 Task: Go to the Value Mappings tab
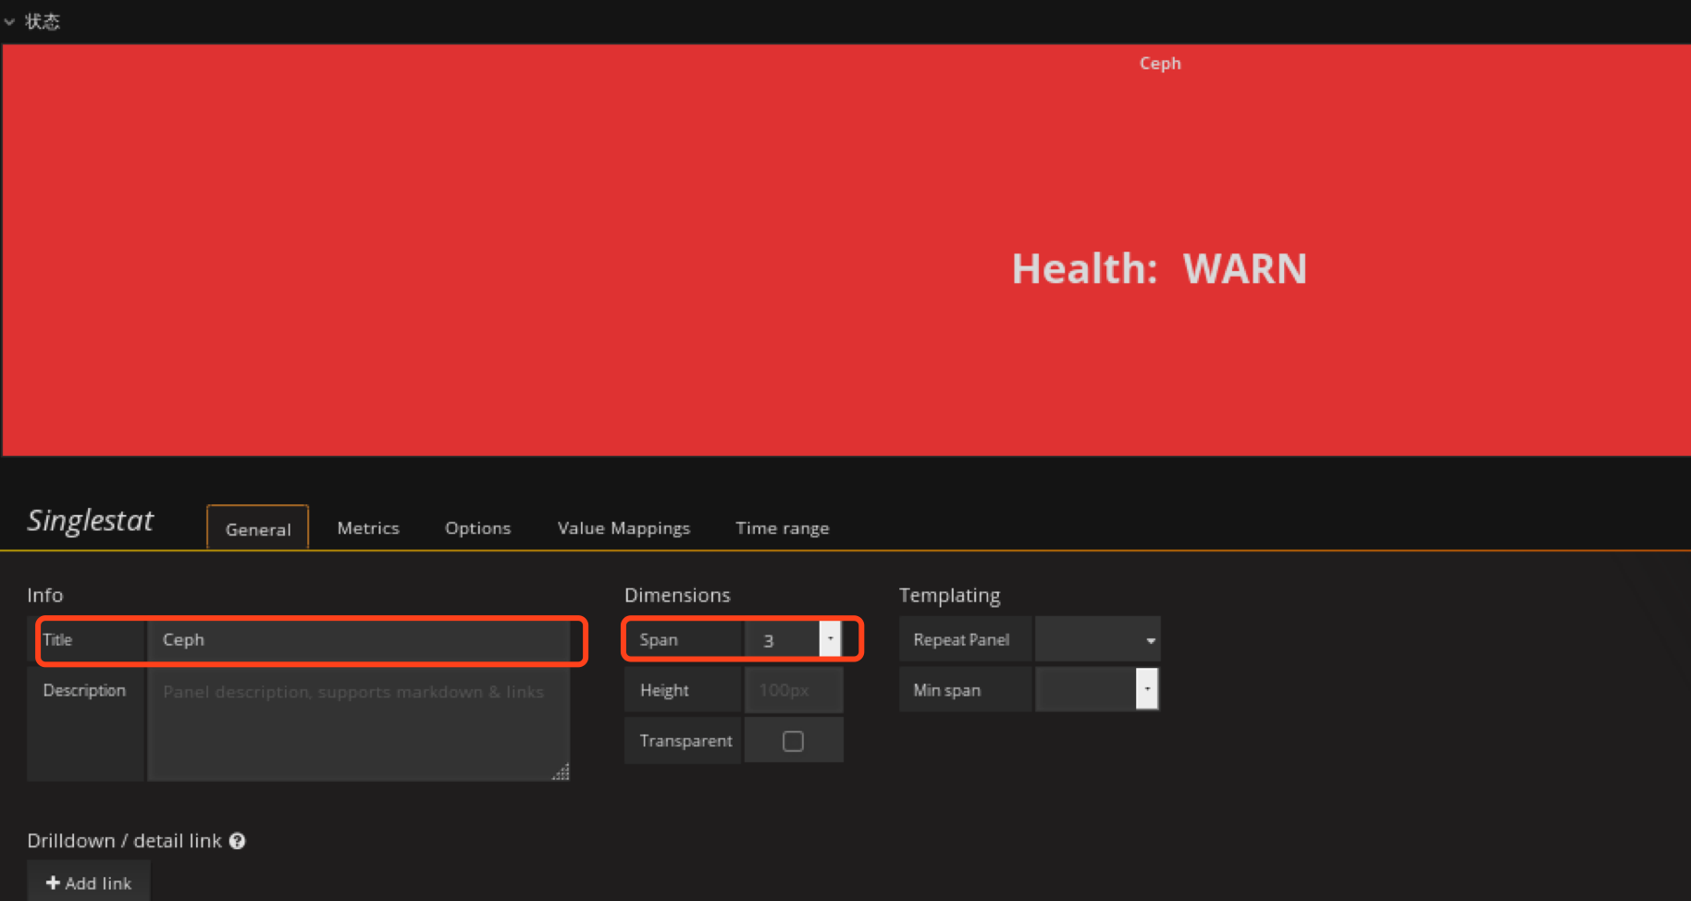pos(623,528)
